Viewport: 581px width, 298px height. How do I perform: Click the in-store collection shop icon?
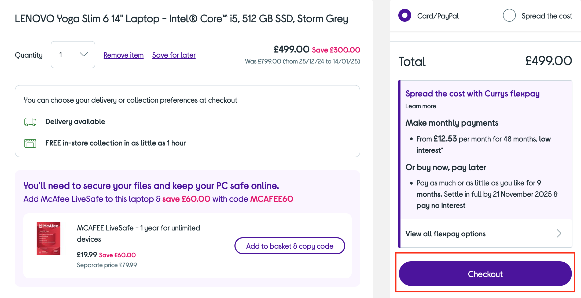click(x=30, y=143)
